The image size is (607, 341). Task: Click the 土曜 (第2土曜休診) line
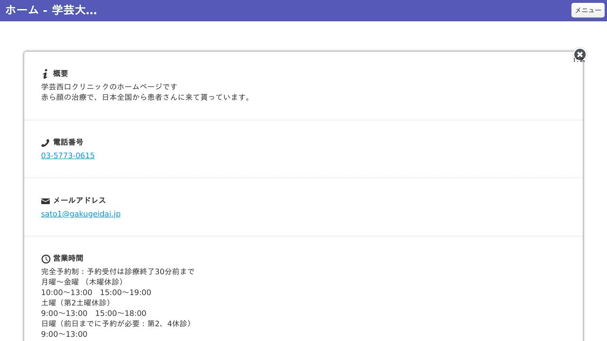click(x=76, y=303)
